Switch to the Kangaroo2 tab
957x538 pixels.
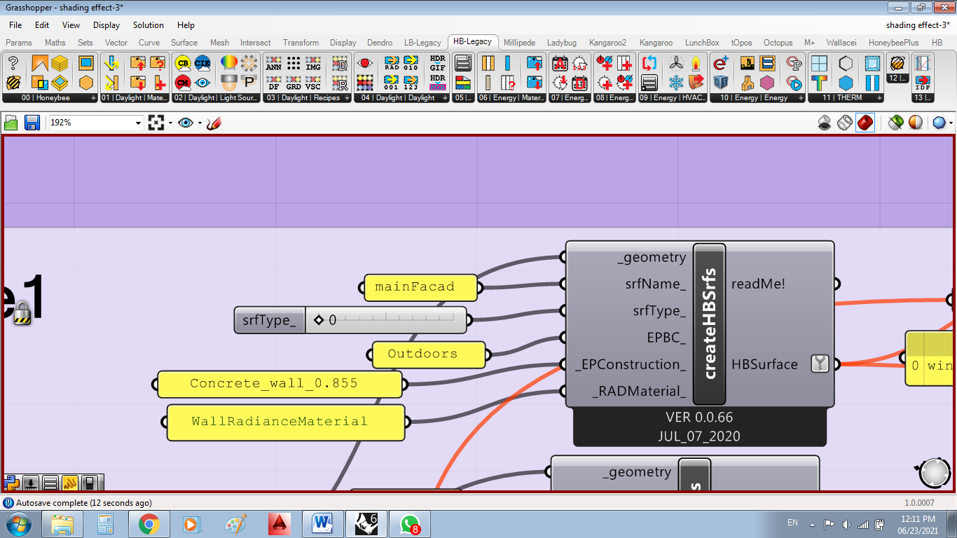click(607, 43)
